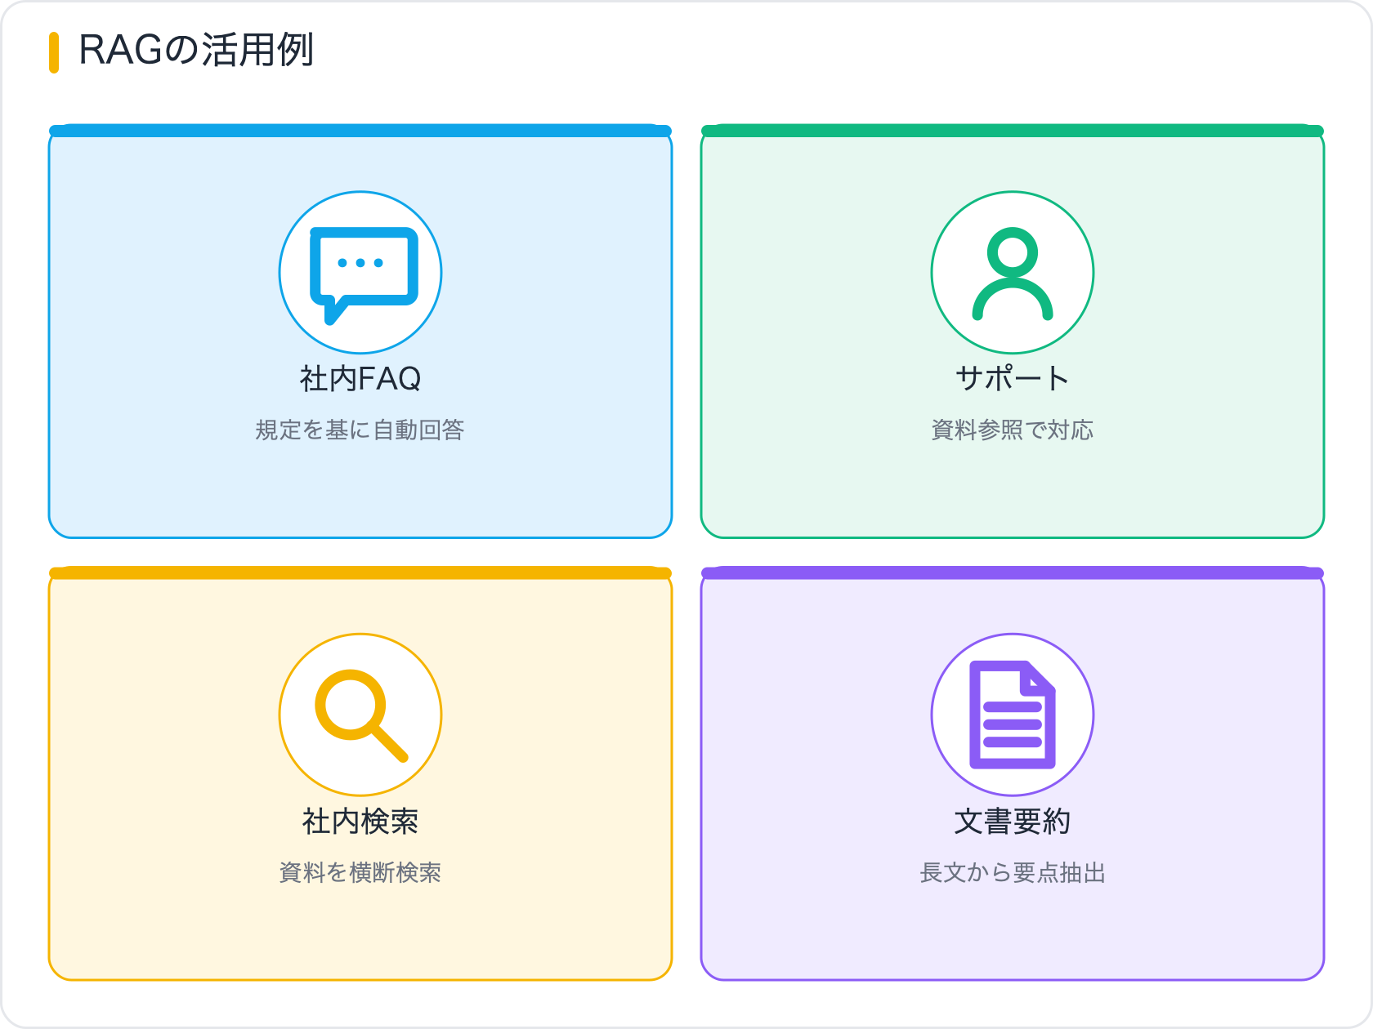Select the 社内検索 card title
This screenshot has width=1373, height=1029.
[x=360, y=821]
